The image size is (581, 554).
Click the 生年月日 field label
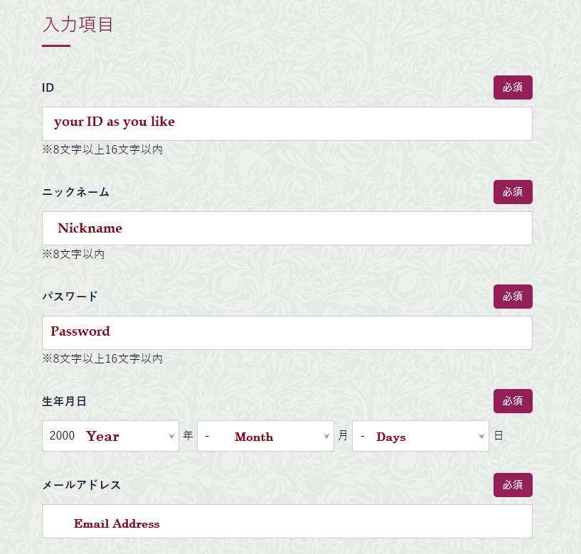64,401
